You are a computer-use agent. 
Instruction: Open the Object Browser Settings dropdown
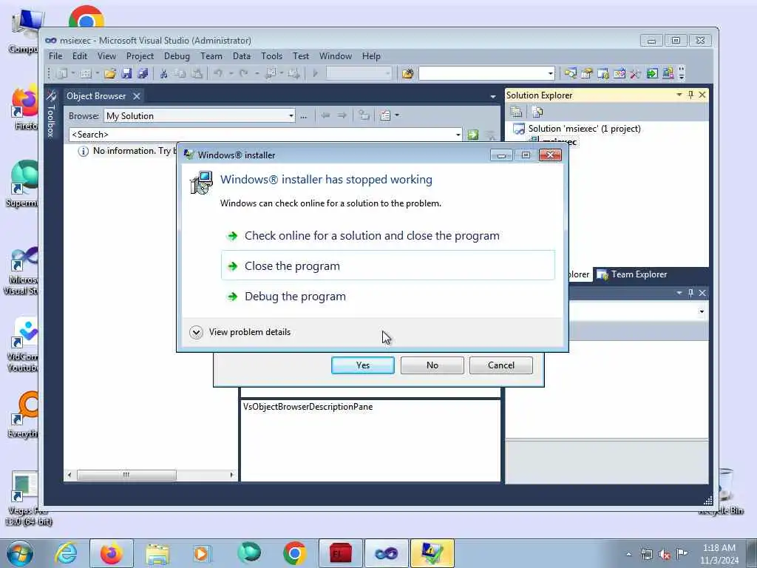tap(397, 115)
